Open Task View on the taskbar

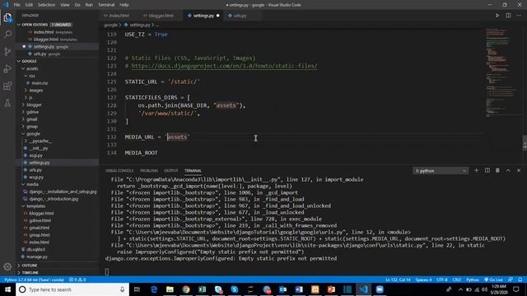[137, 289]
